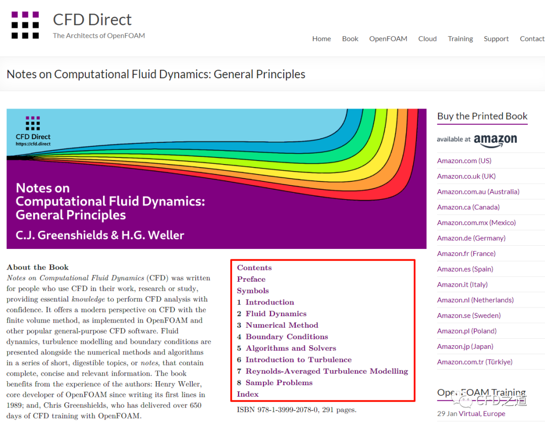The height and width of the screenshot is (424, 545).
Task: Open the Amazon.com.mx (Mexico) link
Action: click(x=476, y=223)
